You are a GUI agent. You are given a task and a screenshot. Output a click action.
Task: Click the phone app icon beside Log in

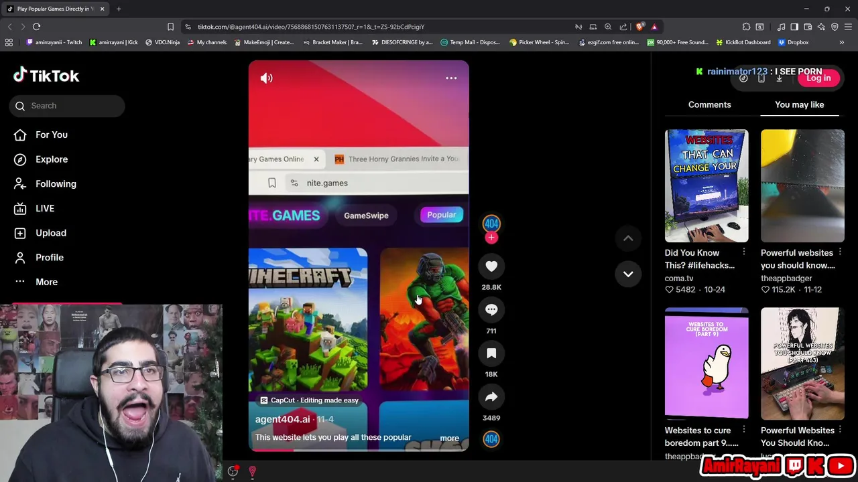pyautogui.click(x=761, y=78)
